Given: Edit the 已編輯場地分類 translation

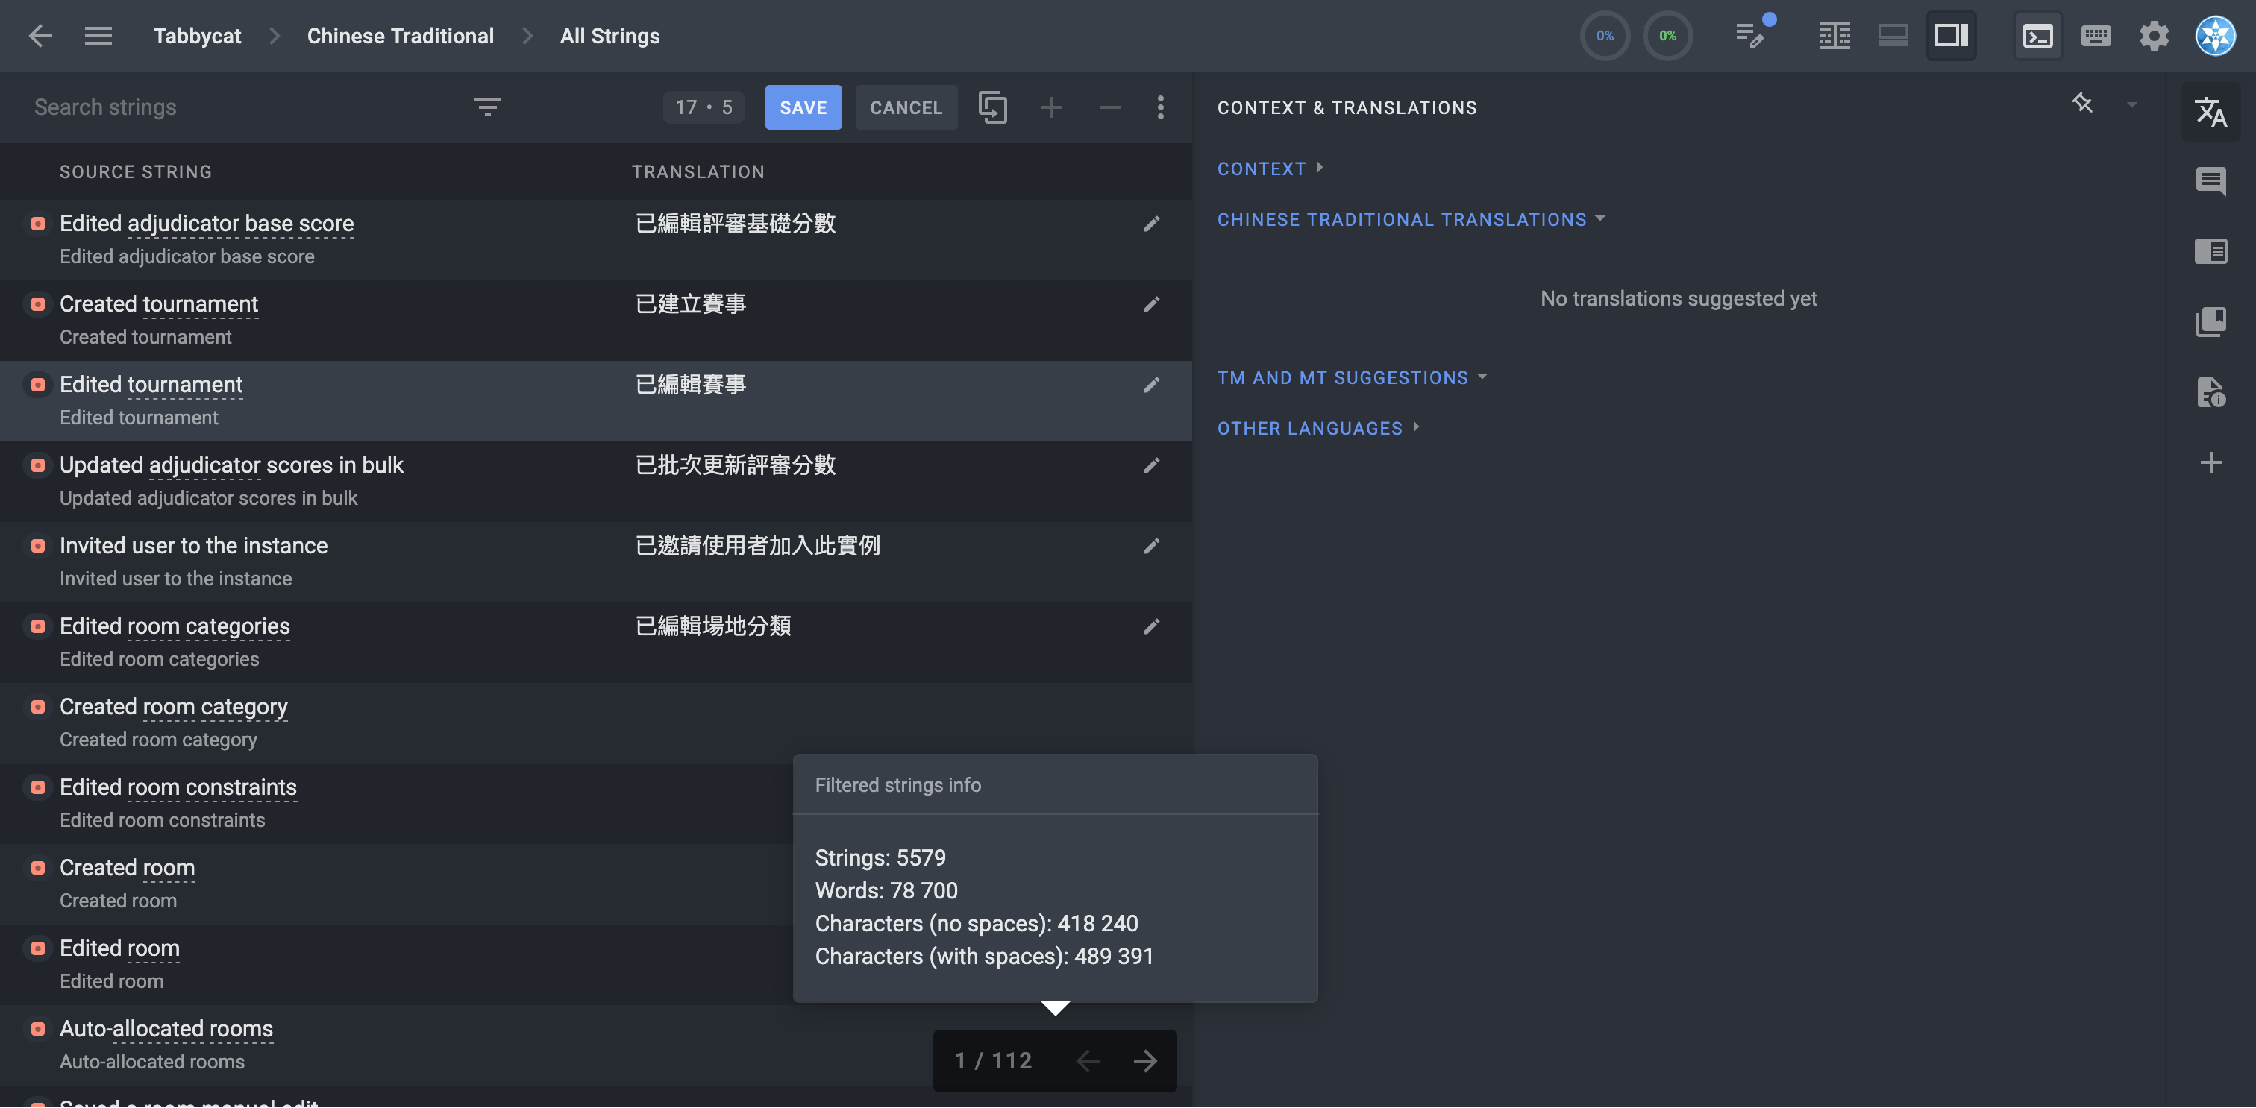Looking at the screenshot, I should point(1151,626).
